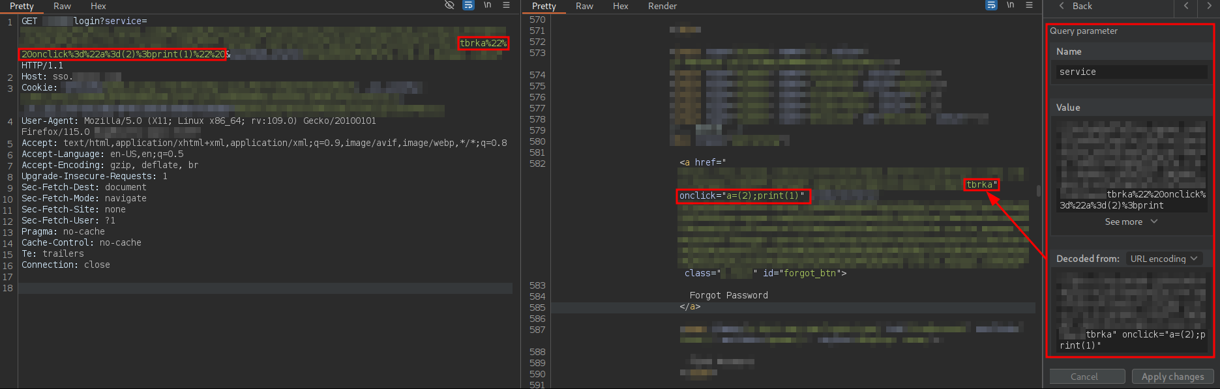Open the URL encoding dropdown
The width and height of the screenshot is (1220, 389).
point(1164,259)
